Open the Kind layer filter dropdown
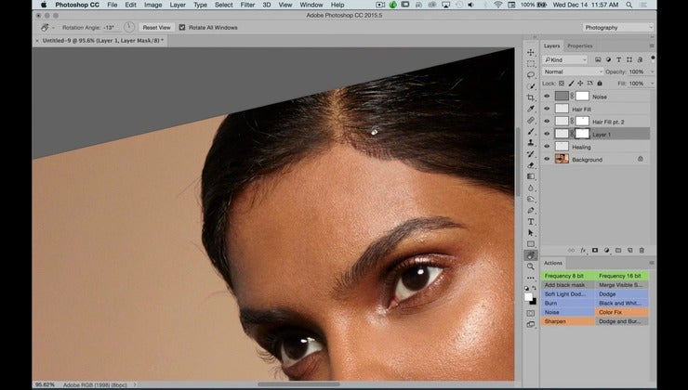The width and height of the screenshot is (688, 390). point(564,59)
